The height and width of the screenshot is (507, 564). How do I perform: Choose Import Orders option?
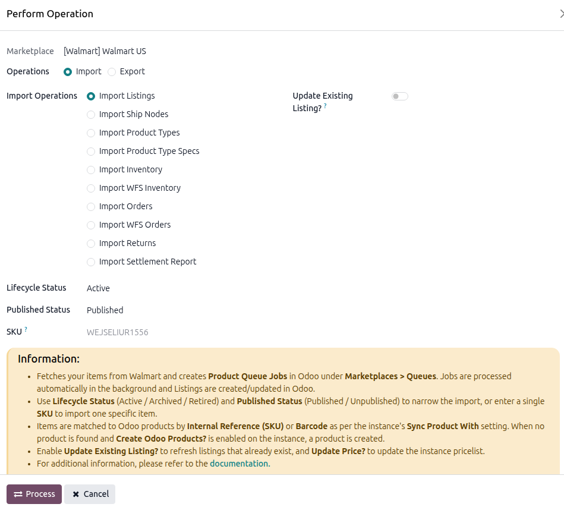pos(91,206)
